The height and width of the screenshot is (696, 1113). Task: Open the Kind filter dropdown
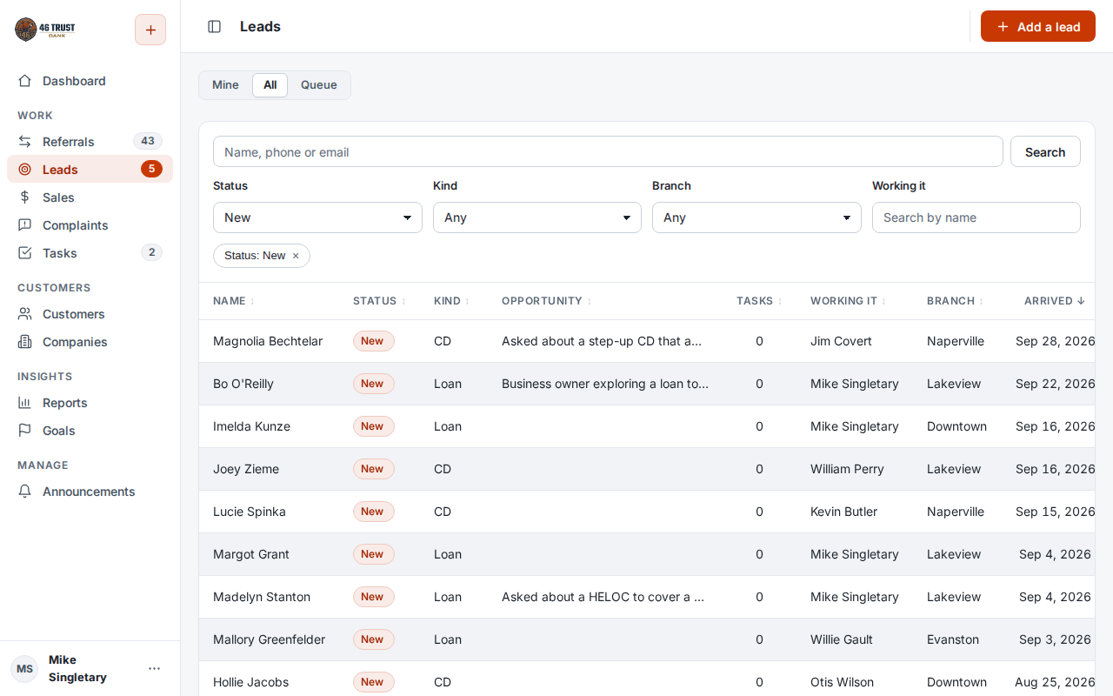537,217
